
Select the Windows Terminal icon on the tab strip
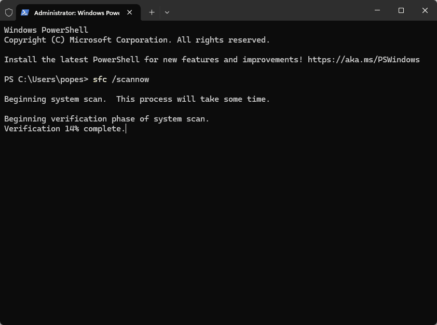(x=24, y=12)
